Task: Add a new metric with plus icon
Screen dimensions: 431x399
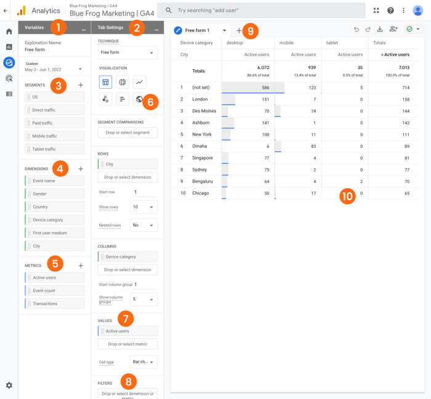Action: point(81,266)
